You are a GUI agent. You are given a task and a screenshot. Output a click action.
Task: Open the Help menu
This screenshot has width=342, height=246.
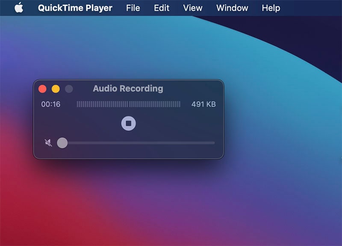271,8
